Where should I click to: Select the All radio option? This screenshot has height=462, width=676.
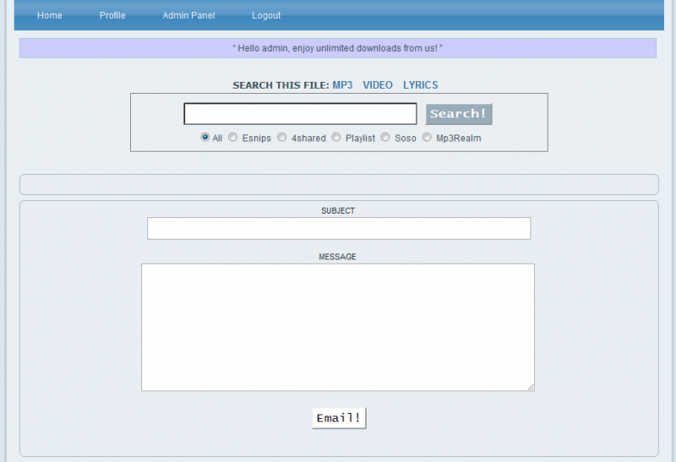(x=205, y=137)
